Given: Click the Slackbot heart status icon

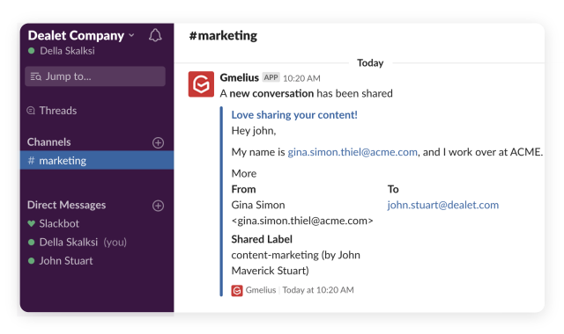Looking at the screenshot, I should click(x=32, y=223).
